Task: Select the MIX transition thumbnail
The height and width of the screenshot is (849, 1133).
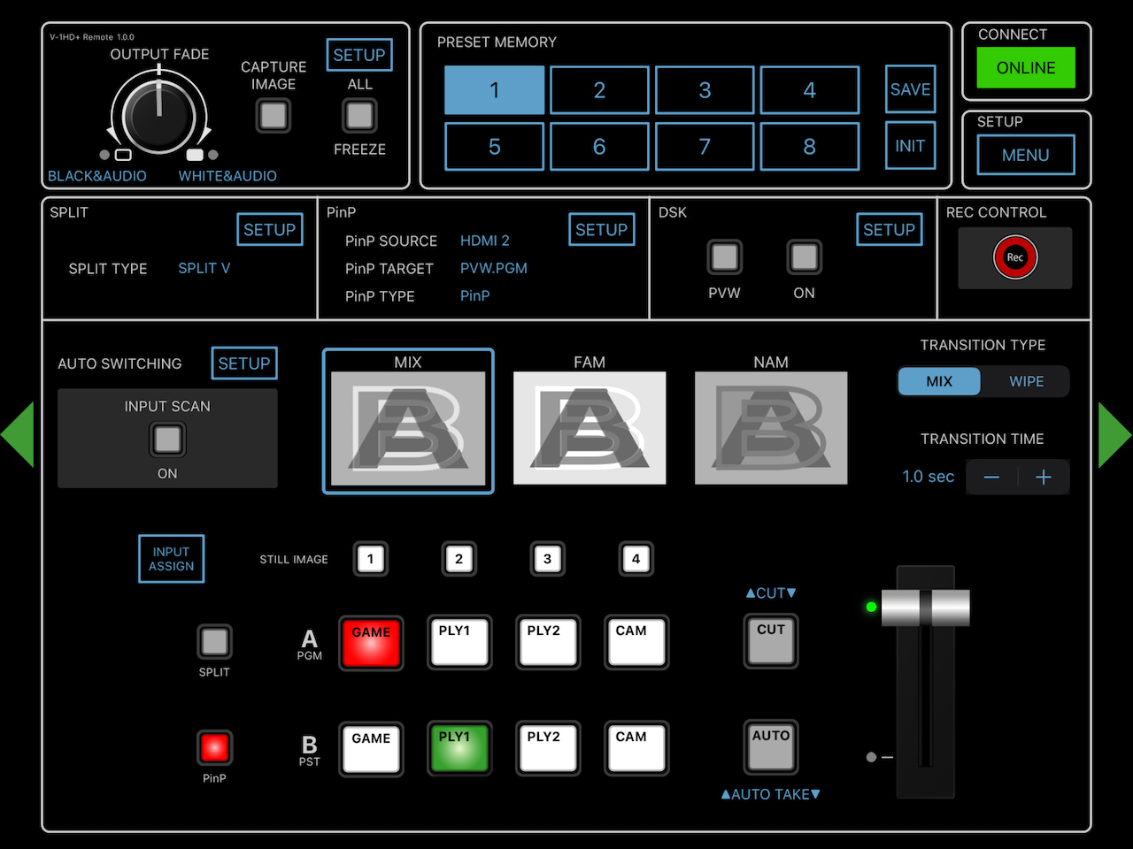Action: pyautogui.click(x=408, y=421)
